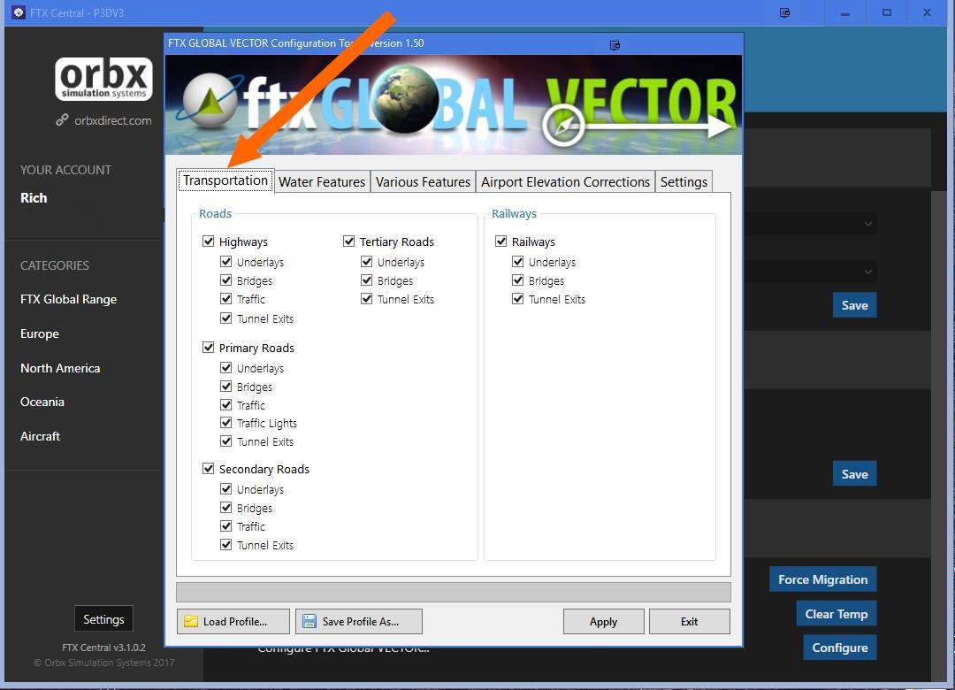The height and width of the screenshot is (690, 955).
Task: Toggle Primary Roads Underlays checkbox
Action: point(226,367)
